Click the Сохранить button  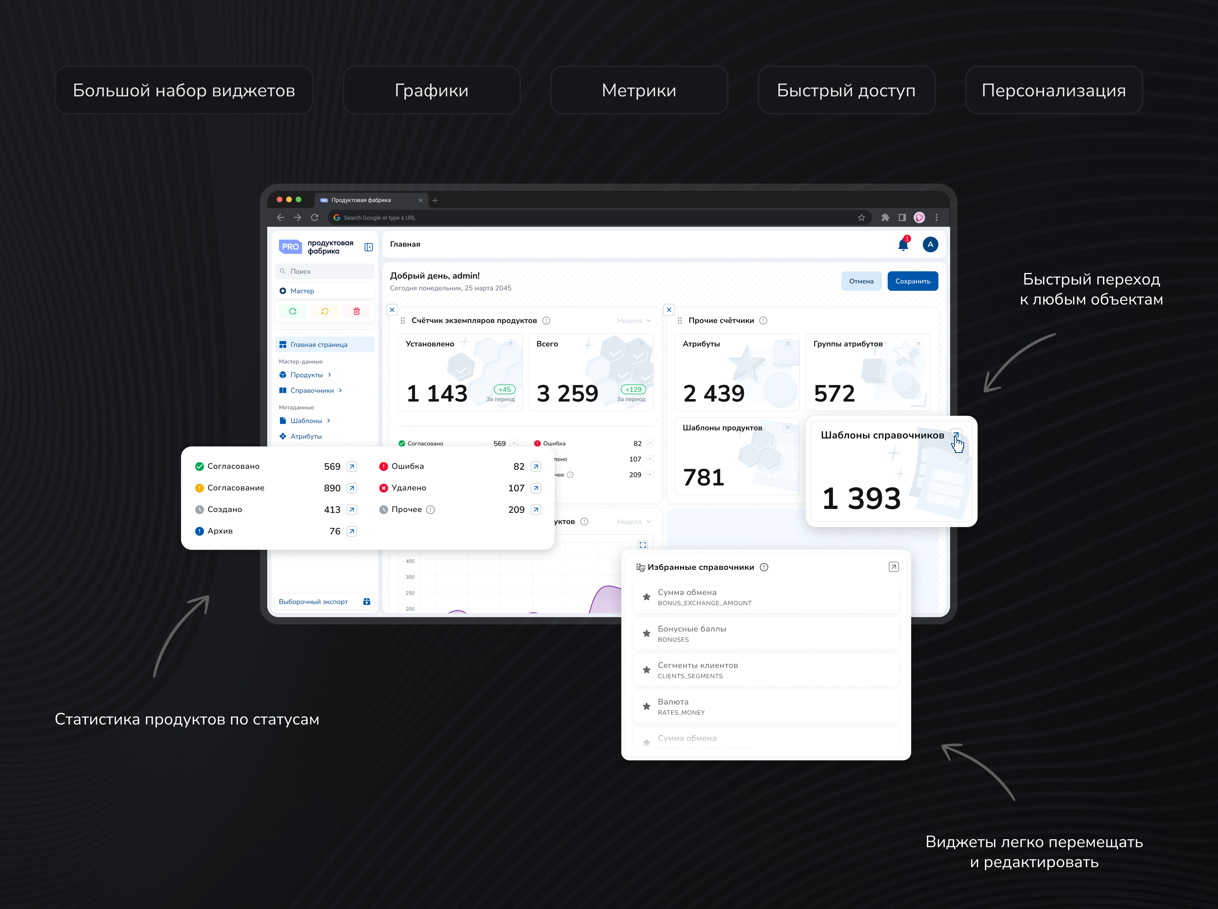pyautogui.click(x=912, y=281)
